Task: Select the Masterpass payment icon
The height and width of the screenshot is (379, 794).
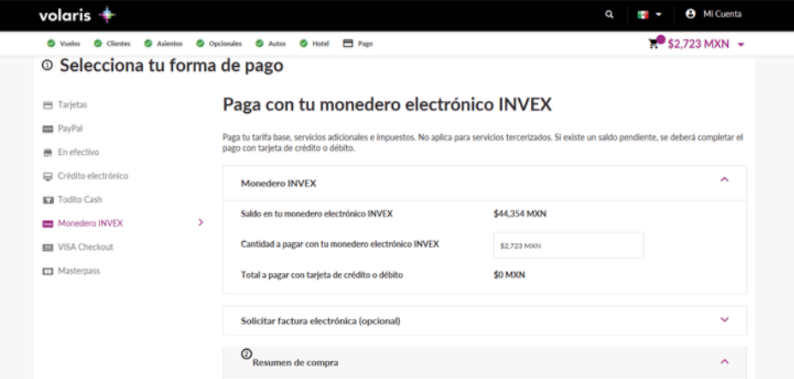Action: [x=48, y=271]
